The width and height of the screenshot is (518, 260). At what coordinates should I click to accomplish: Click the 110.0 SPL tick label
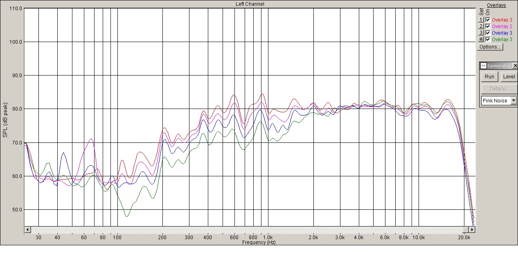[x=16, y=8]
